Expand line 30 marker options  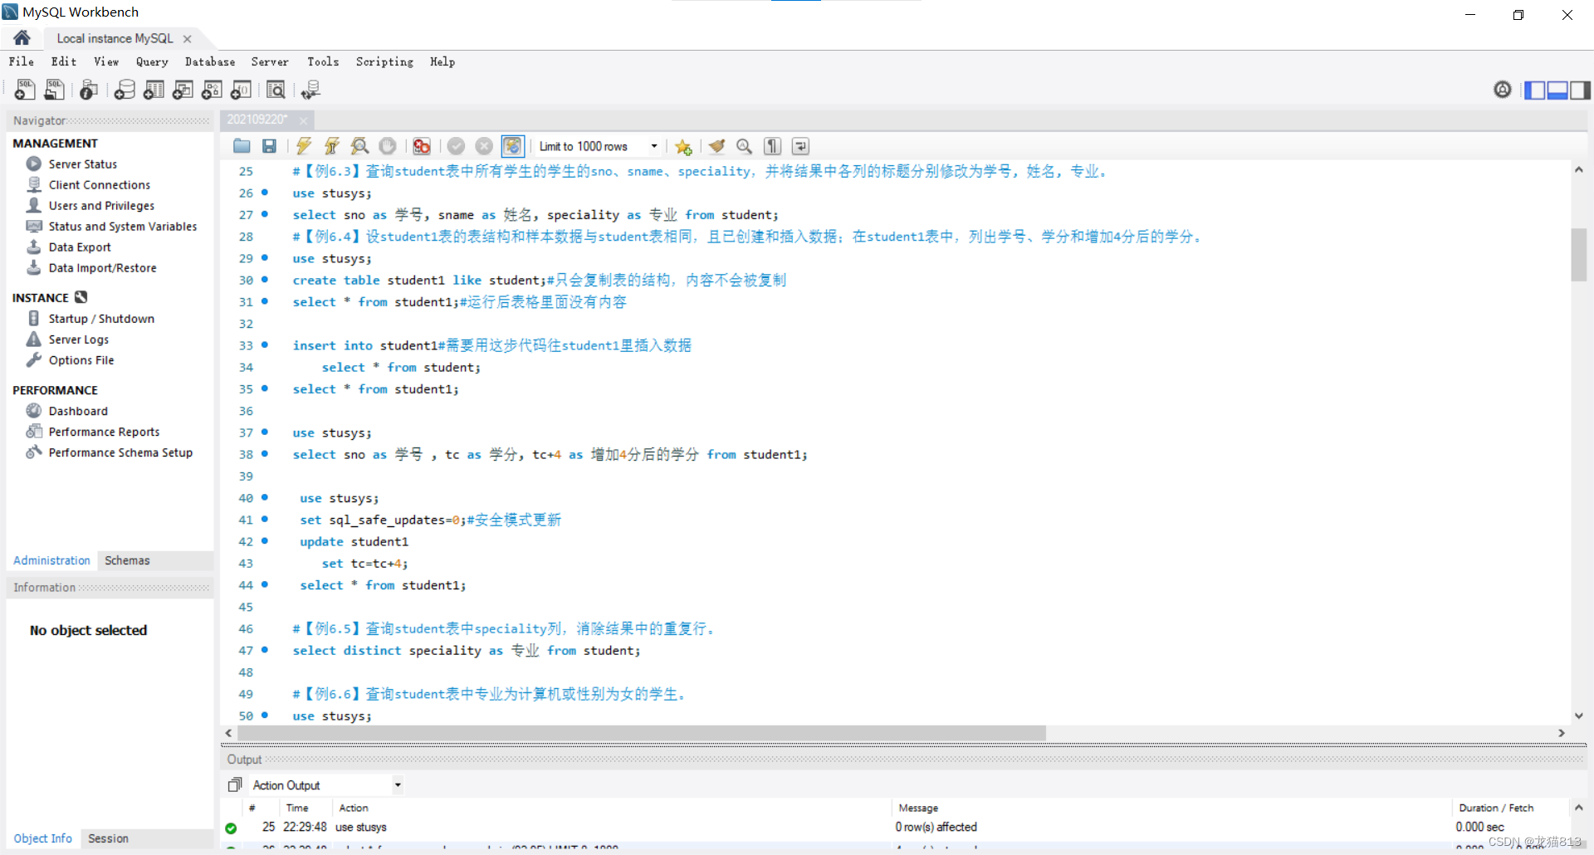pos(264,280)
